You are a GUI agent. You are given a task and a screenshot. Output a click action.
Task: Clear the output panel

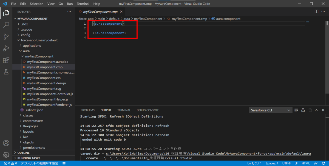296,110
